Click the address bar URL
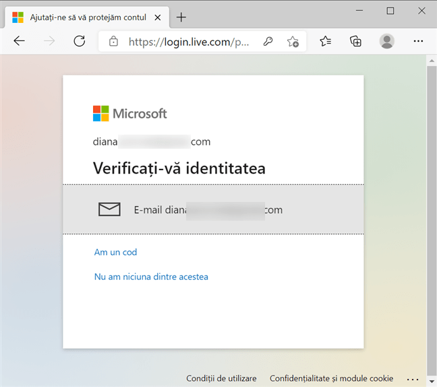This screenshot has height=387, width=437. 189,42
